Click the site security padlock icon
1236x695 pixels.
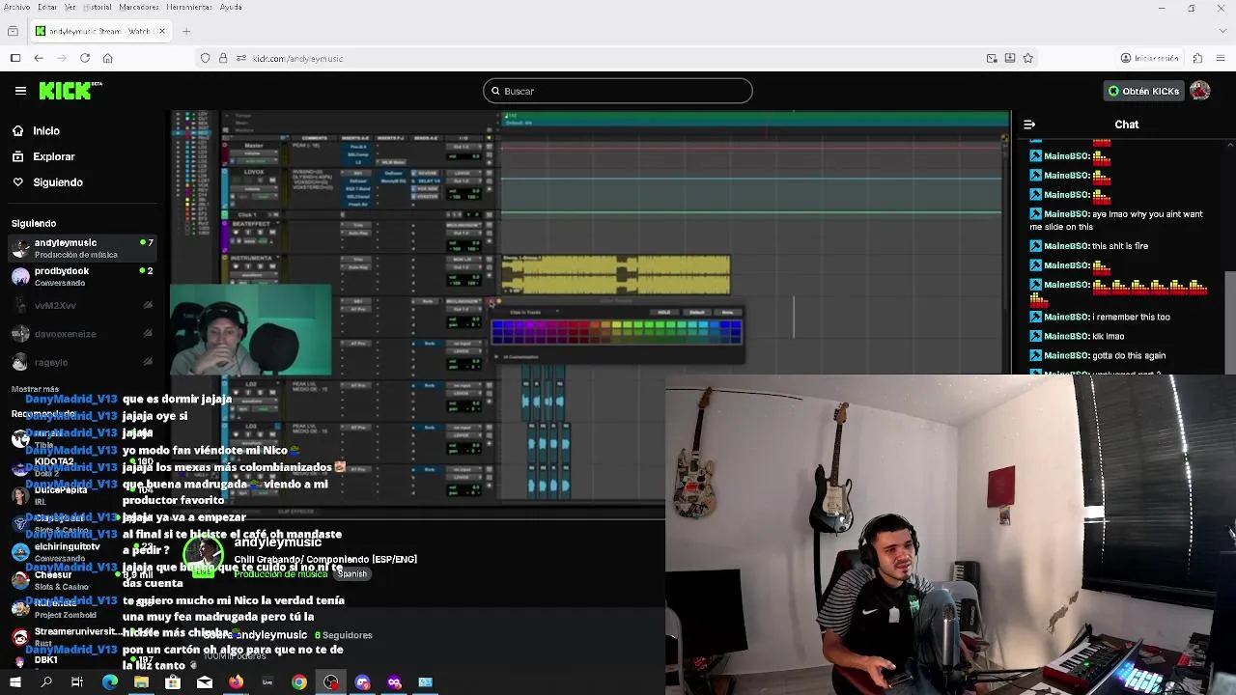point(223,58)
